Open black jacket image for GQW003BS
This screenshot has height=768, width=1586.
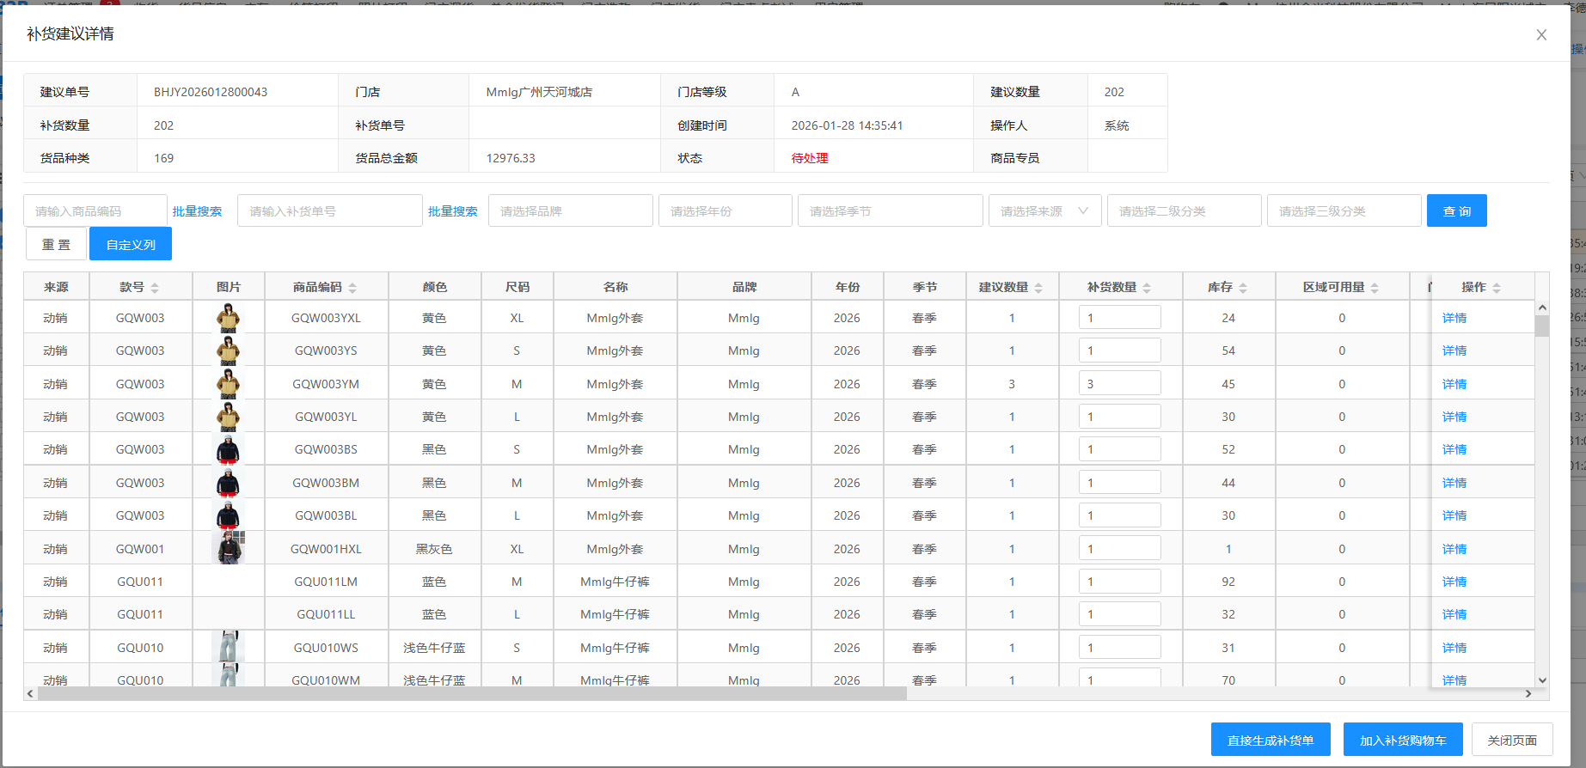tap(228, 449)
